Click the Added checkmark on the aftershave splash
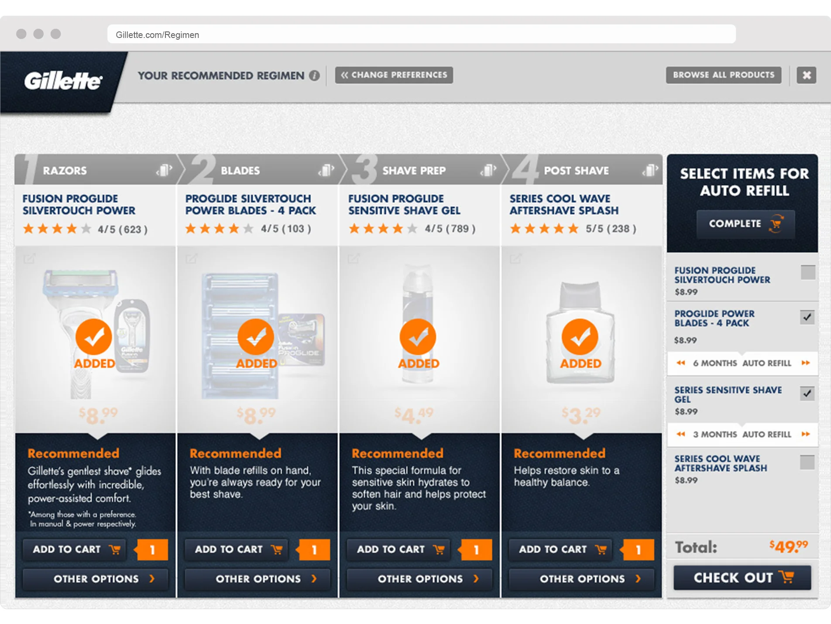The height and width of the screenshot is (624, 831). coord(580,337)
